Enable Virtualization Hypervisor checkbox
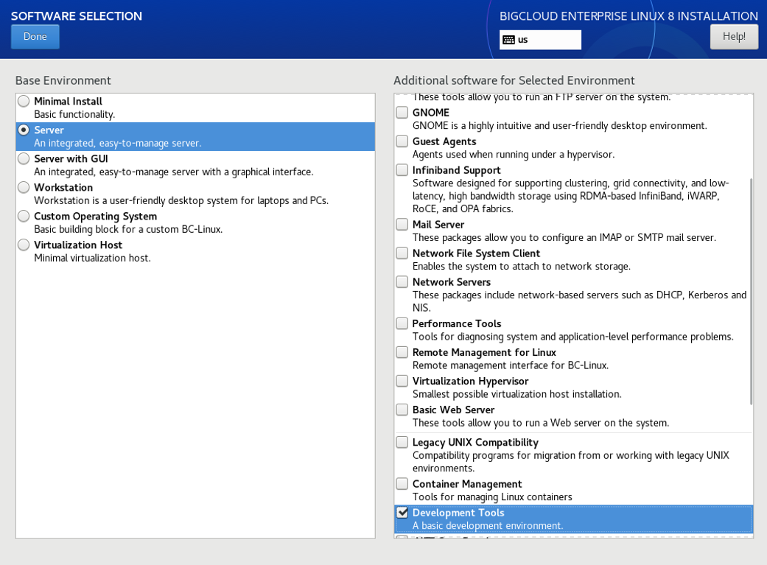Viewport: 767px width, 565px height. point(402,381)
